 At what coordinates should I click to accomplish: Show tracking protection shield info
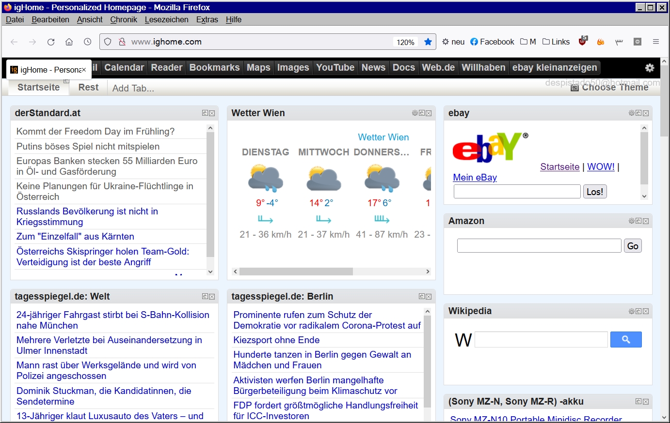108,42
